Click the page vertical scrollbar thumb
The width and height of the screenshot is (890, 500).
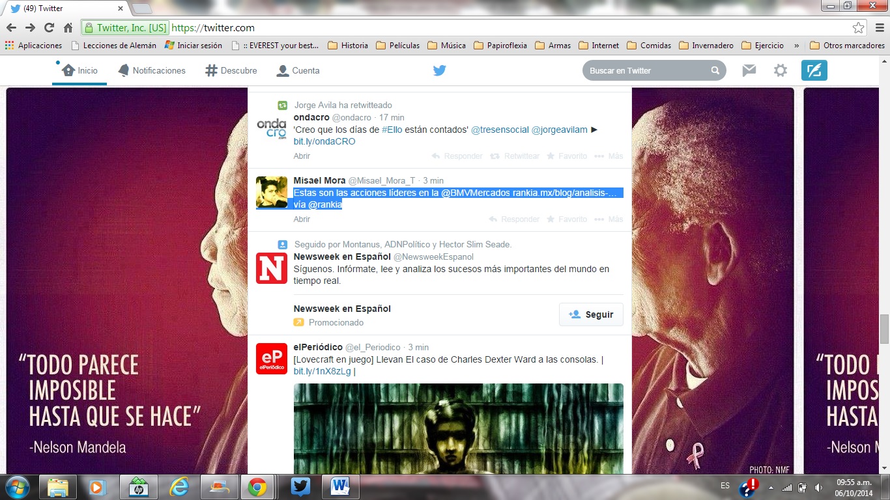point(884,329)
